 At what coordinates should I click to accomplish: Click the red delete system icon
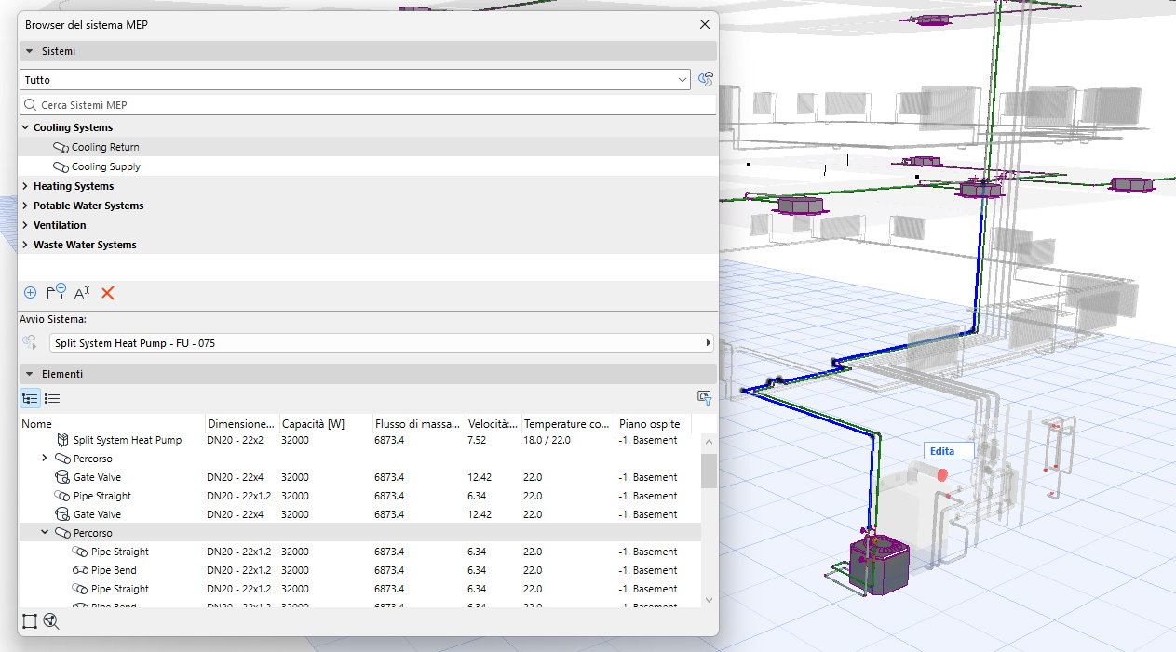[x=108, y=292]
